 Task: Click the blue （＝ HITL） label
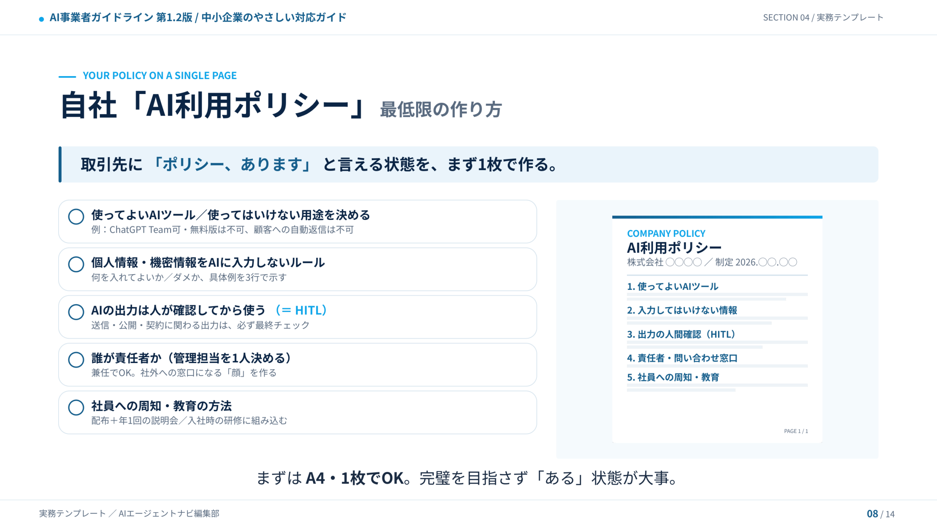click(x=301, y=310)
